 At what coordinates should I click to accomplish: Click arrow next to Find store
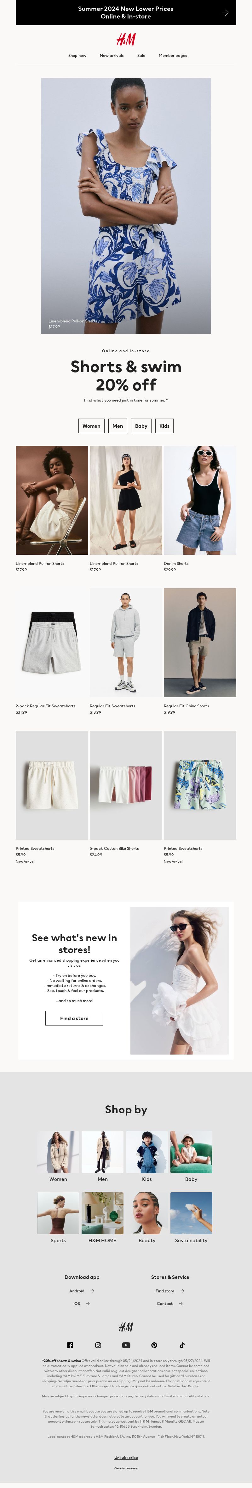(182, 1291)
